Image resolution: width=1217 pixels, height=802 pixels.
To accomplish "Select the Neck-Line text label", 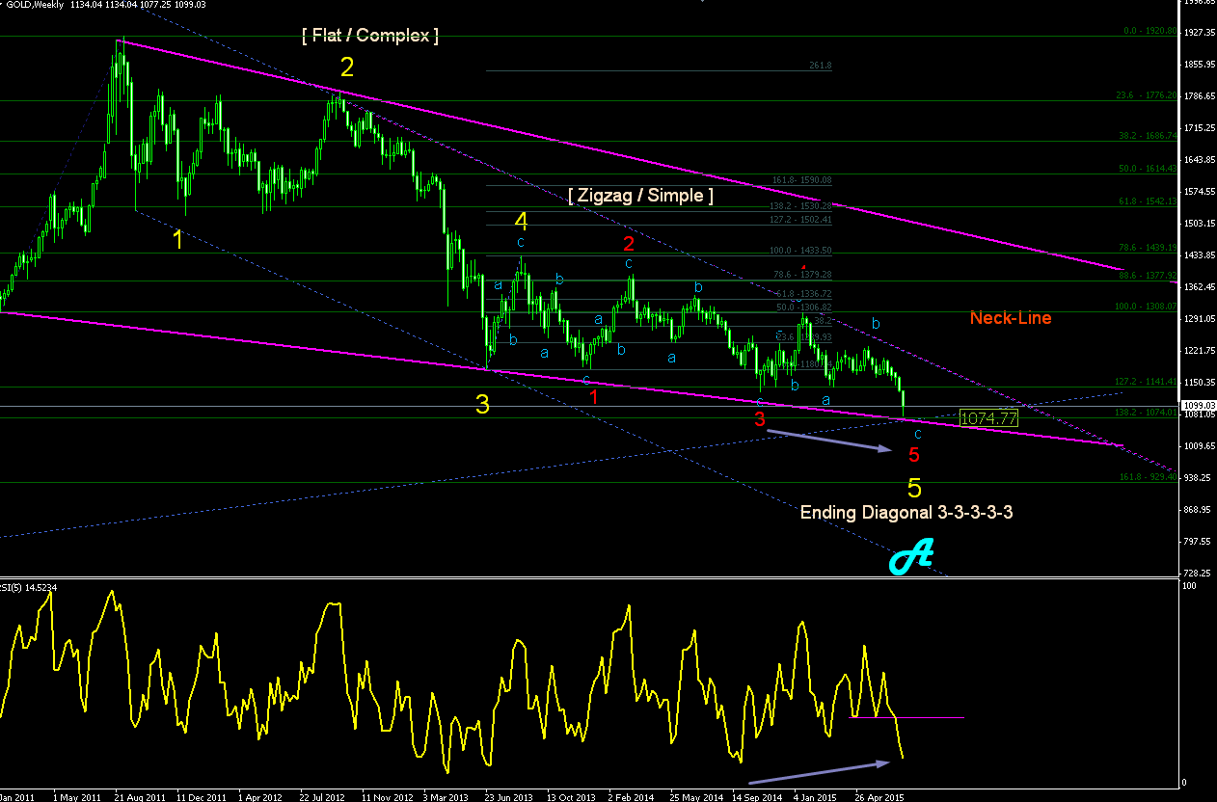I will click(1011, 318).
